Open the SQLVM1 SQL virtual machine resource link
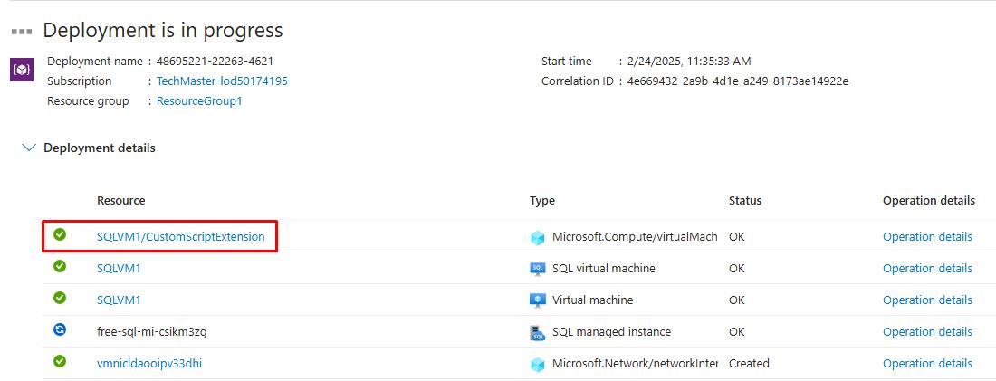This screenshot has height=381, width=996. click(x=119, y=268)
